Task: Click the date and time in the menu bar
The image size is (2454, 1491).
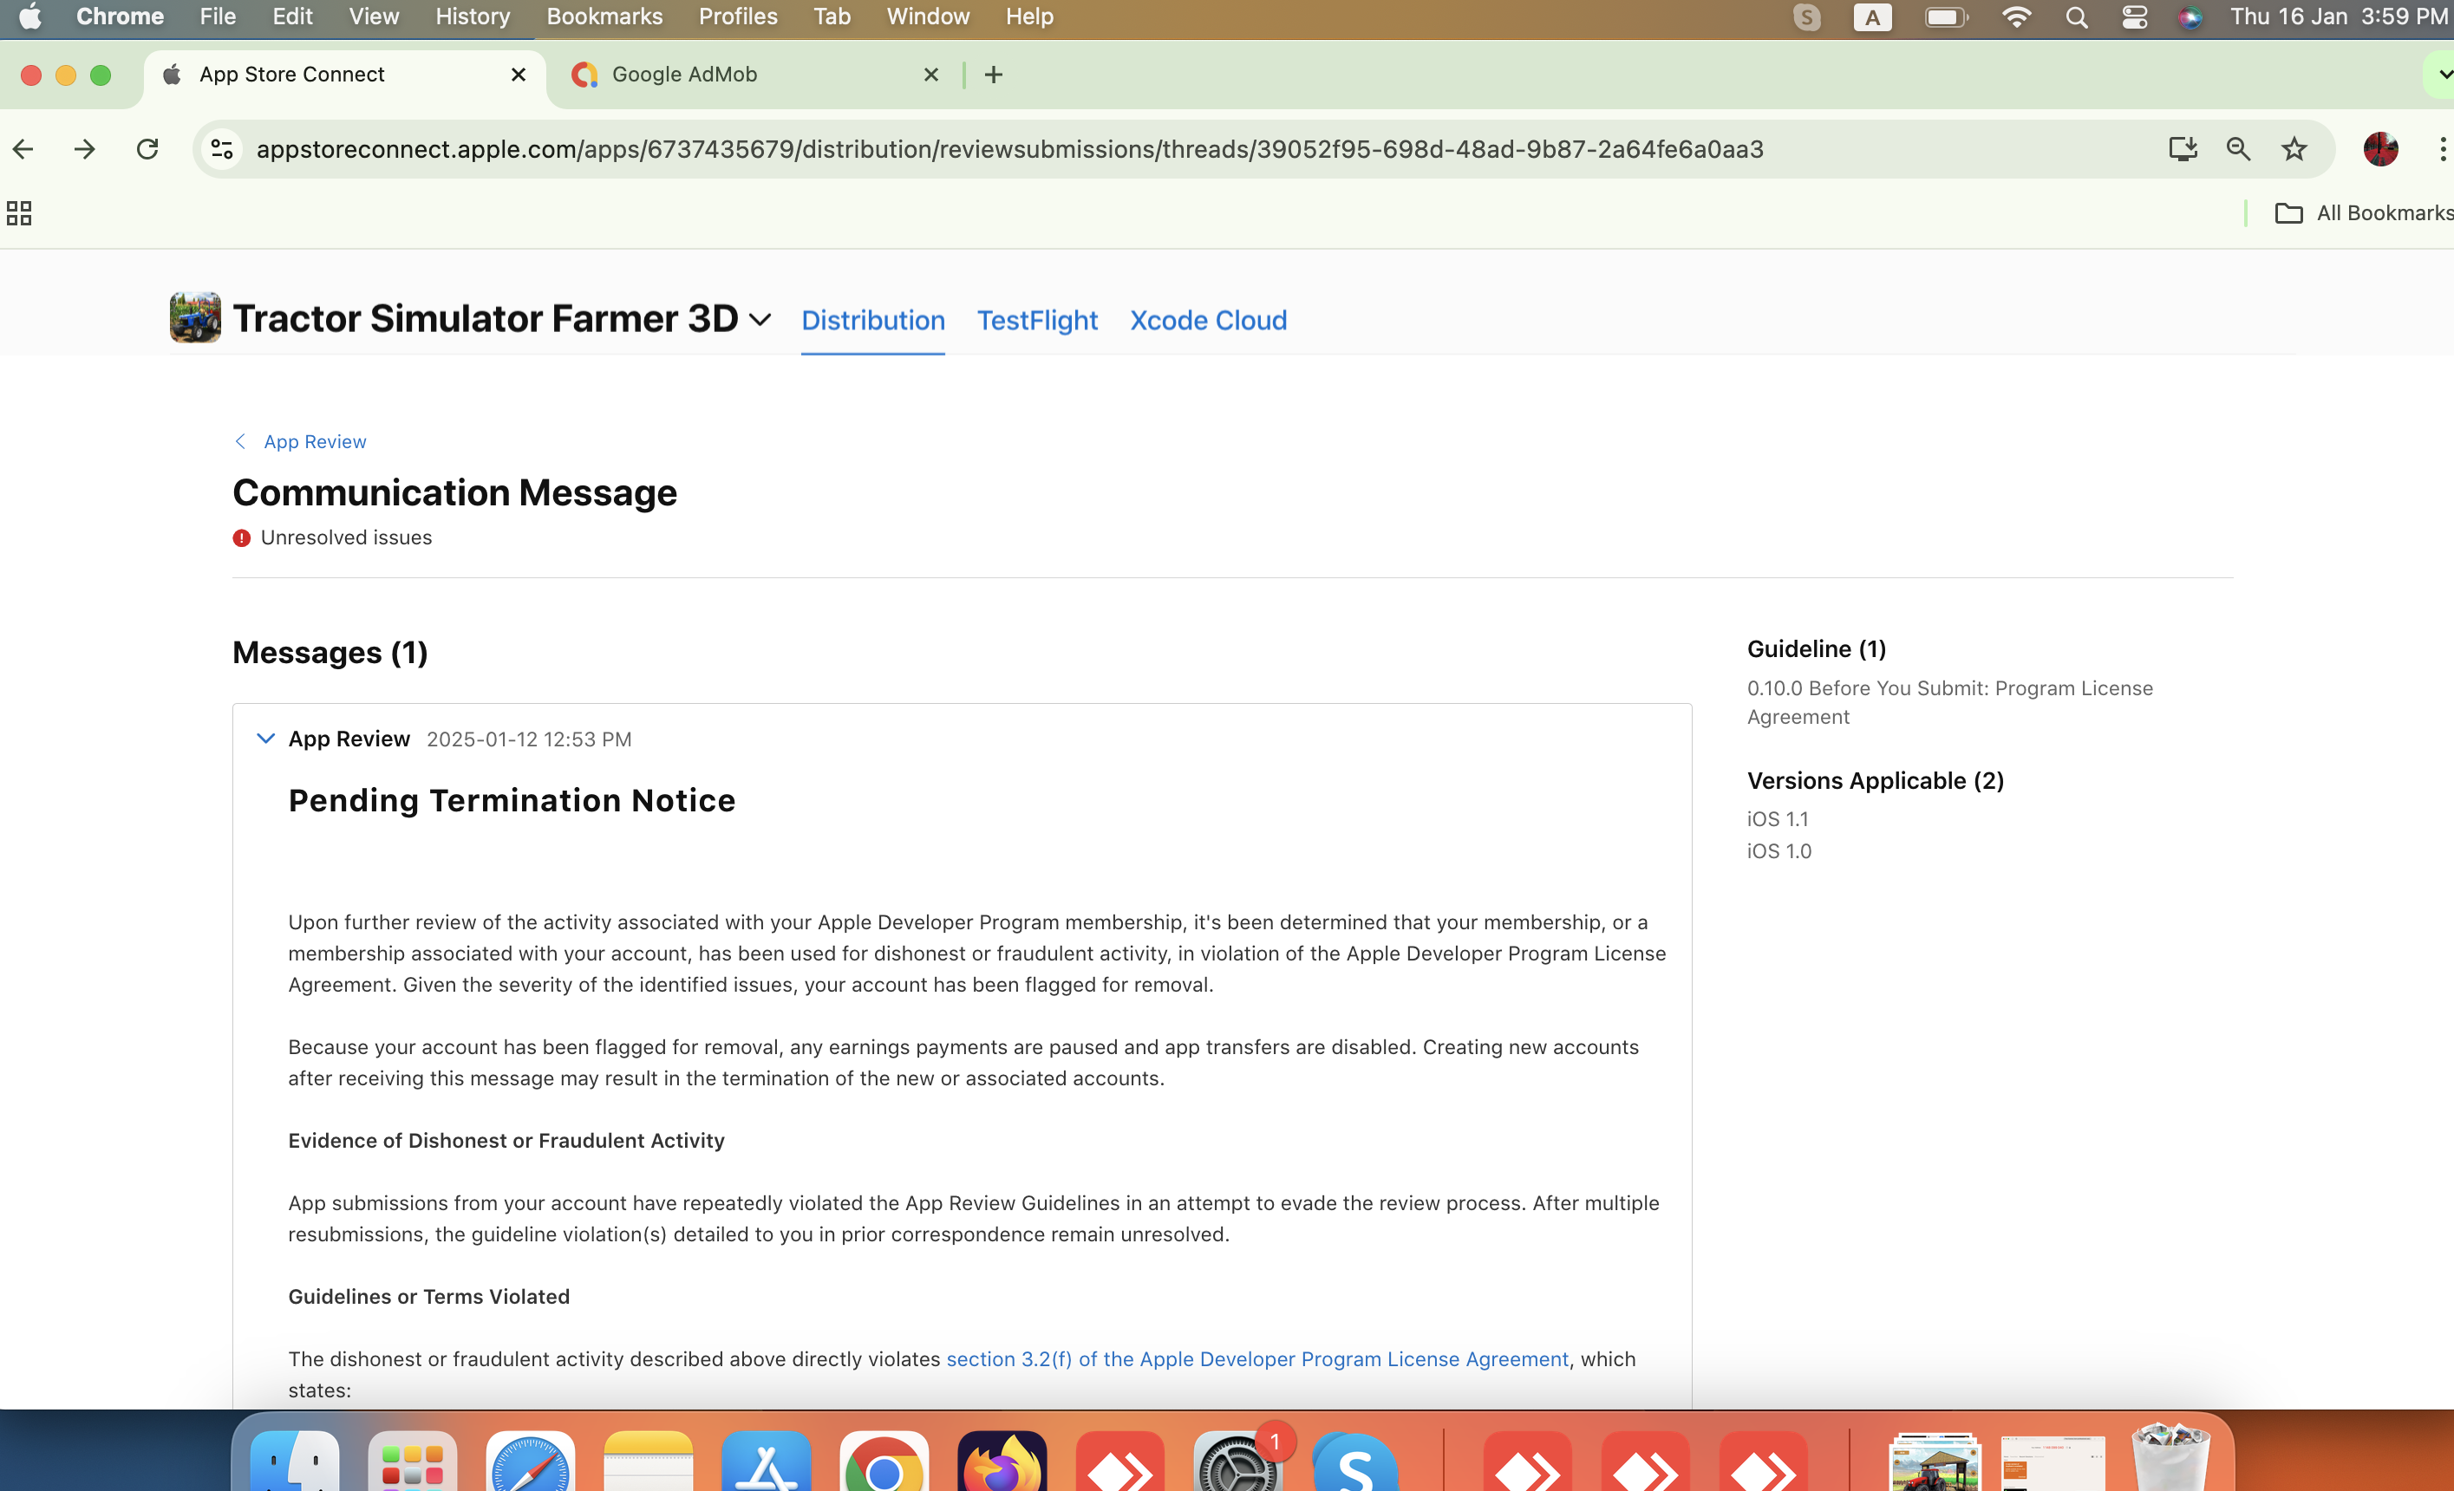Action: (x=2339, y=17)
